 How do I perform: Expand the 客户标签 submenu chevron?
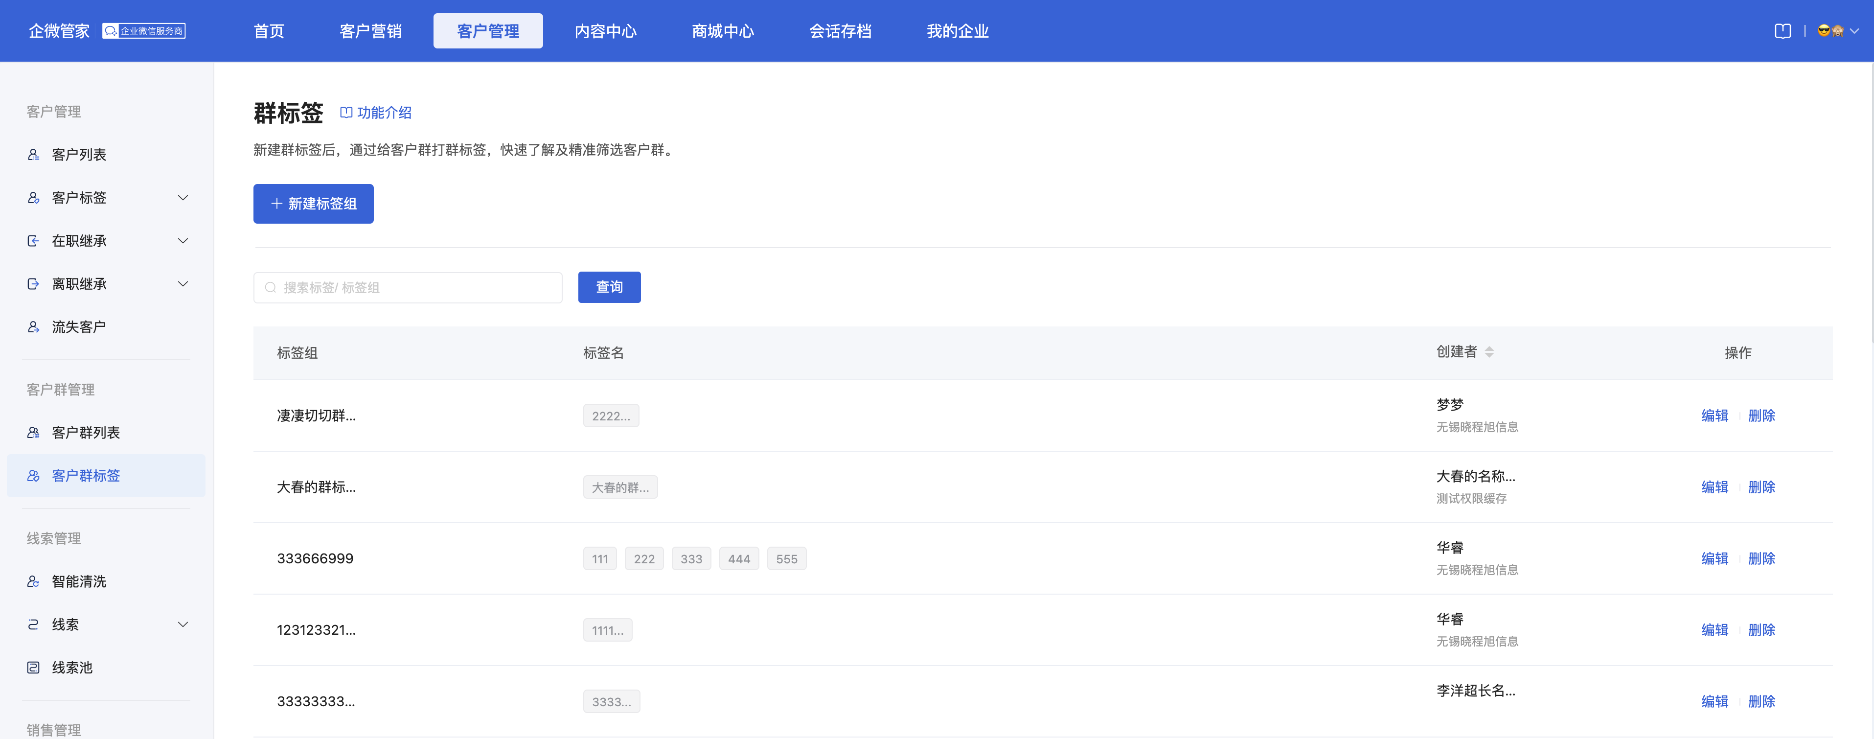point(183,197)
